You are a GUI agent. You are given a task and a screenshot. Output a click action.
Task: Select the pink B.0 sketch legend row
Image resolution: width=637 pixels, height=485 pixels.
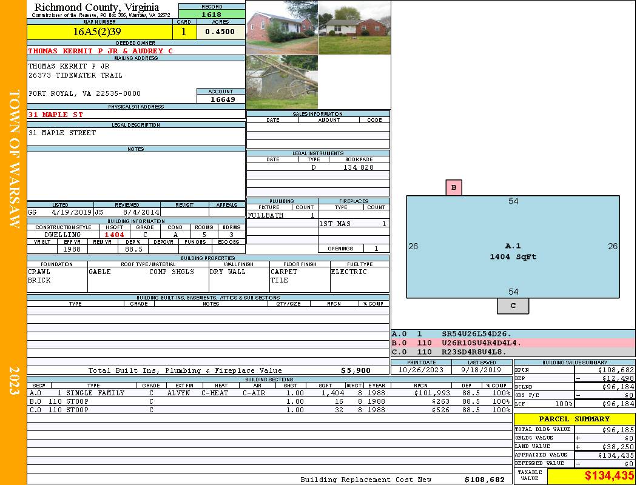[513, 343]
